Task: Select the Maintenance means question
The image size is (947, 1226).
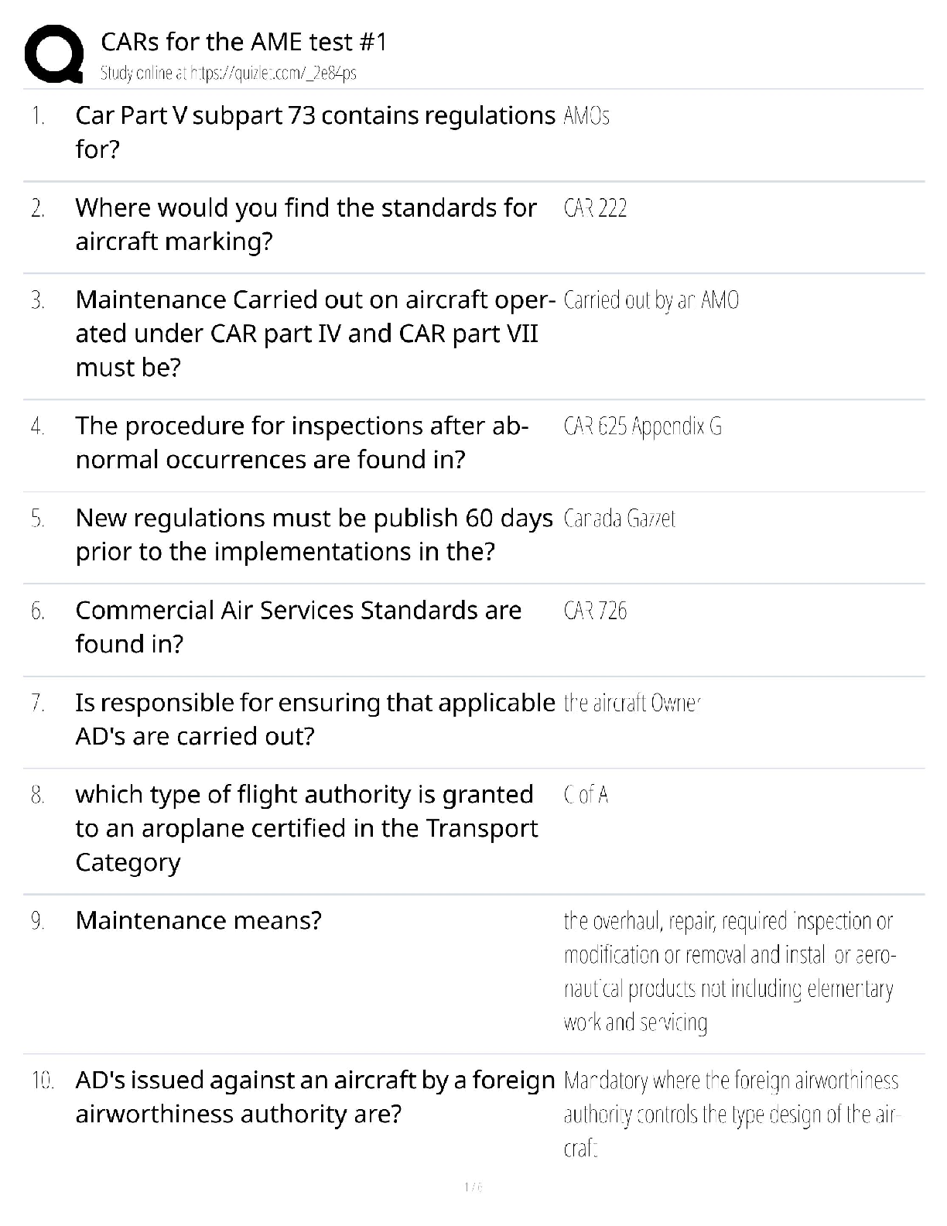Action: click(x=198, y=920)
